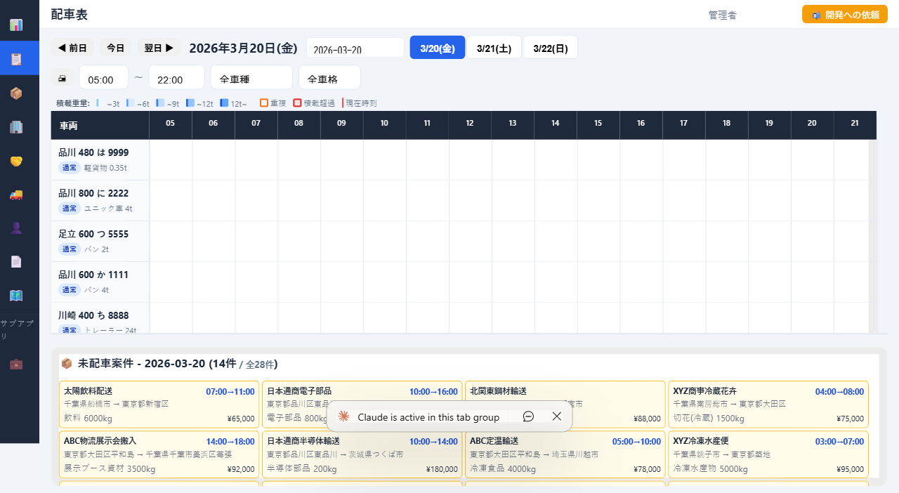Open the 全車格 vehicle class dropdown
899x493 pixels.
click(329, 77)
